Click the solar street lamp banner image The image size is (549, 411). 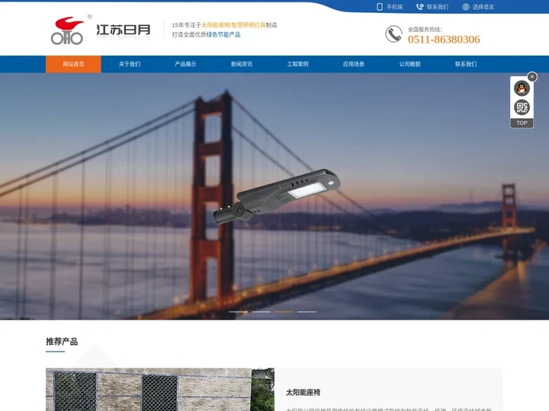[277, 196]
